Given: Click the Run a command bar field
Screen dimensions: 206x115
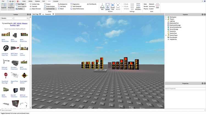Looking at the screenshot, I should [103, 110].
